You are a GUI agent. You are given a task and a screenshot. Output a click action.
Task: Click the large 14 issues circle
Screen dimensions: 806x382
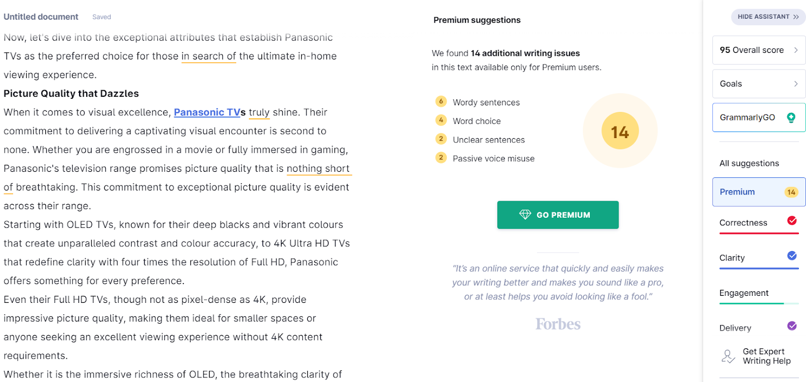pyautogui.click(x=620, y=131)
